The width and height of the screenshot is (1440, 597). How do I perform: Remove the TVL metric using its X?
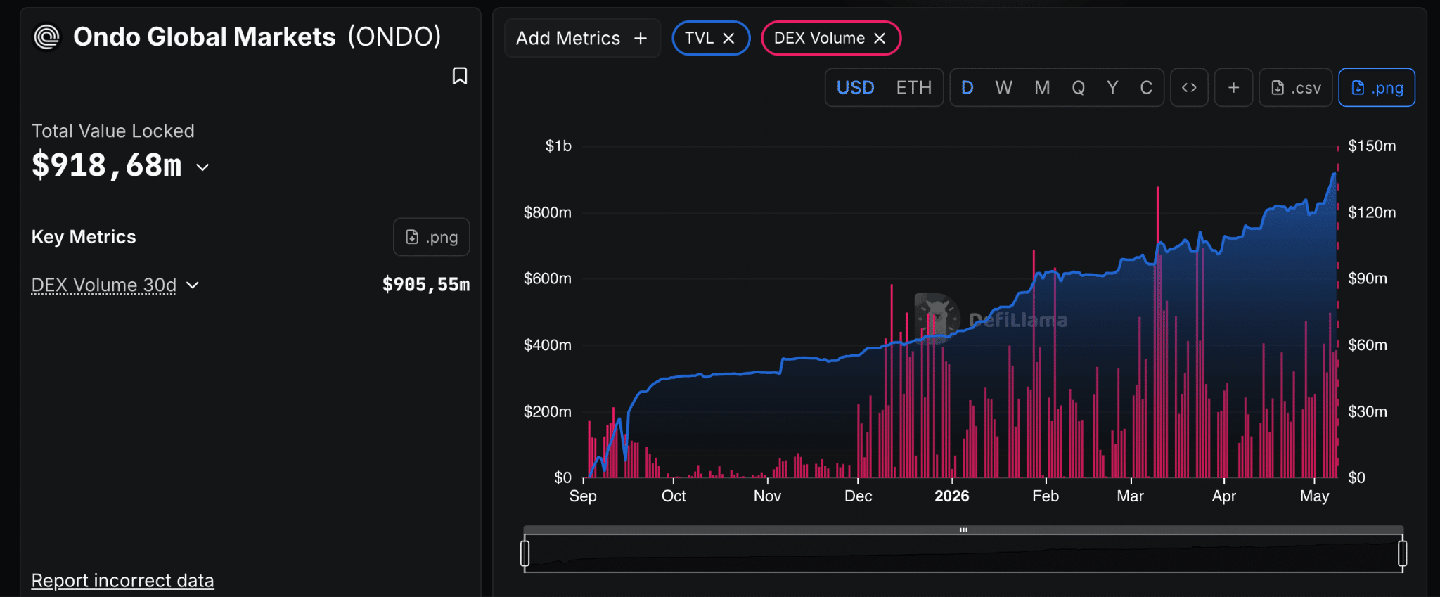click(x=729, y=39)
